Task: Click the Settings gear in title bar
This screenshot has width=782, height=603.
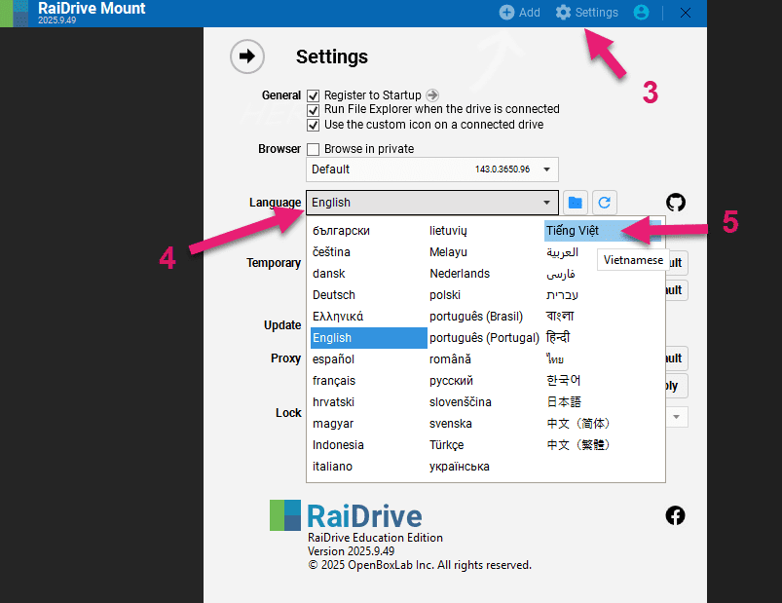Action: (586, 13)
